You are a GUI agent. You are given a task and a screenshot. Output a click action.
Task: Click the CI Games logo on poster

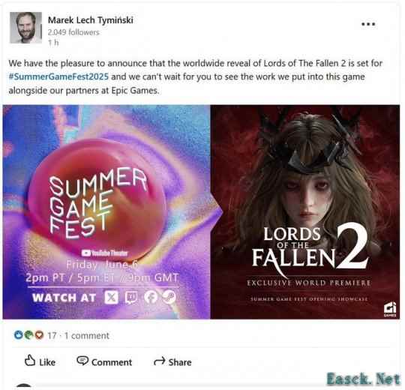pos(390,310)
